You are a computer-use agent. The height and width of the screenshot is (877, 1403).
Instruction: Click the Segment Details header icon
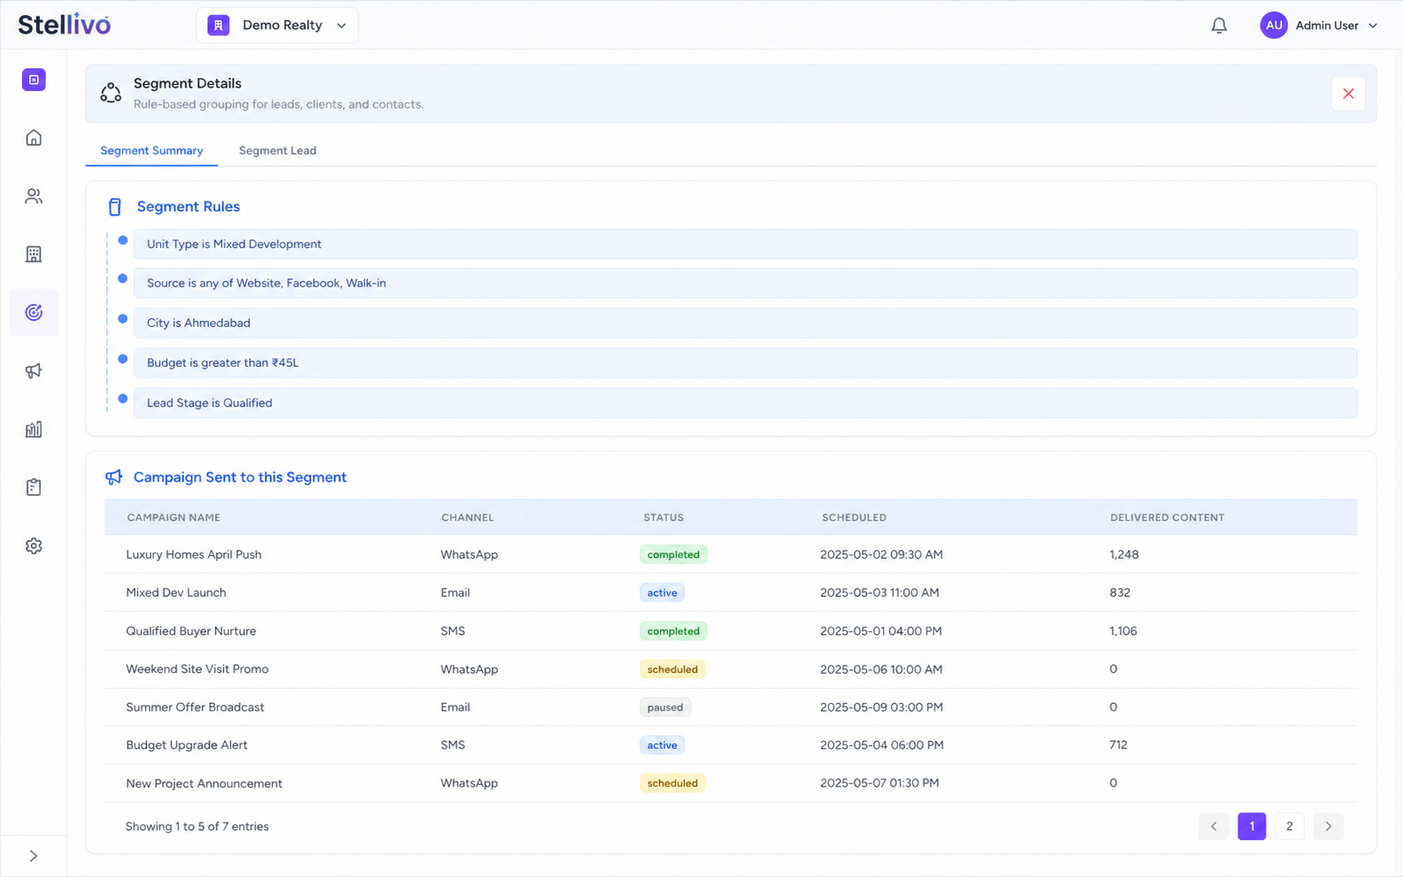tap(111, 93)
